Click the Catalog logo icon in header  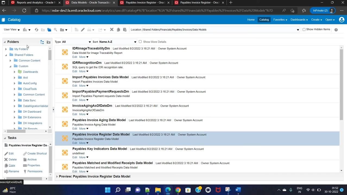[x=3, y=20]
